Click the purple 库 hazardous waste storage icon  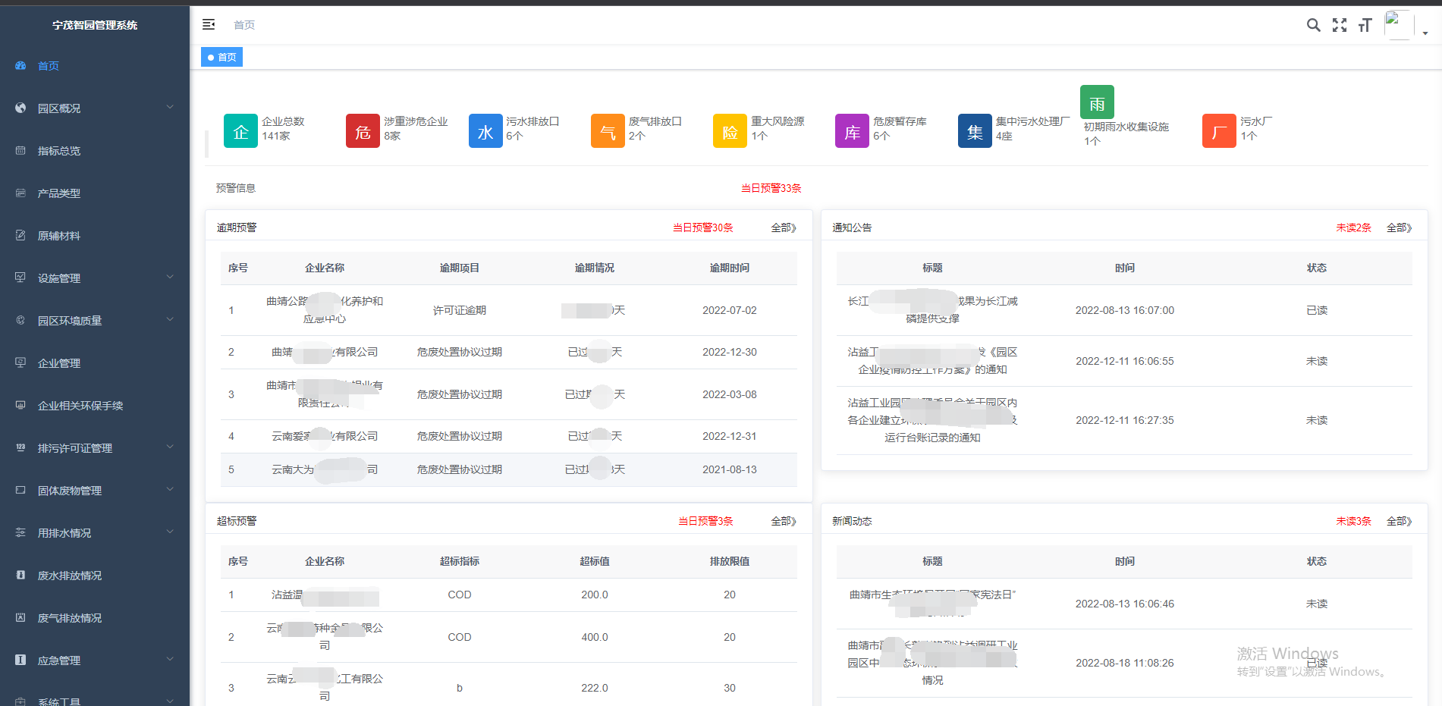click(852, 131)
